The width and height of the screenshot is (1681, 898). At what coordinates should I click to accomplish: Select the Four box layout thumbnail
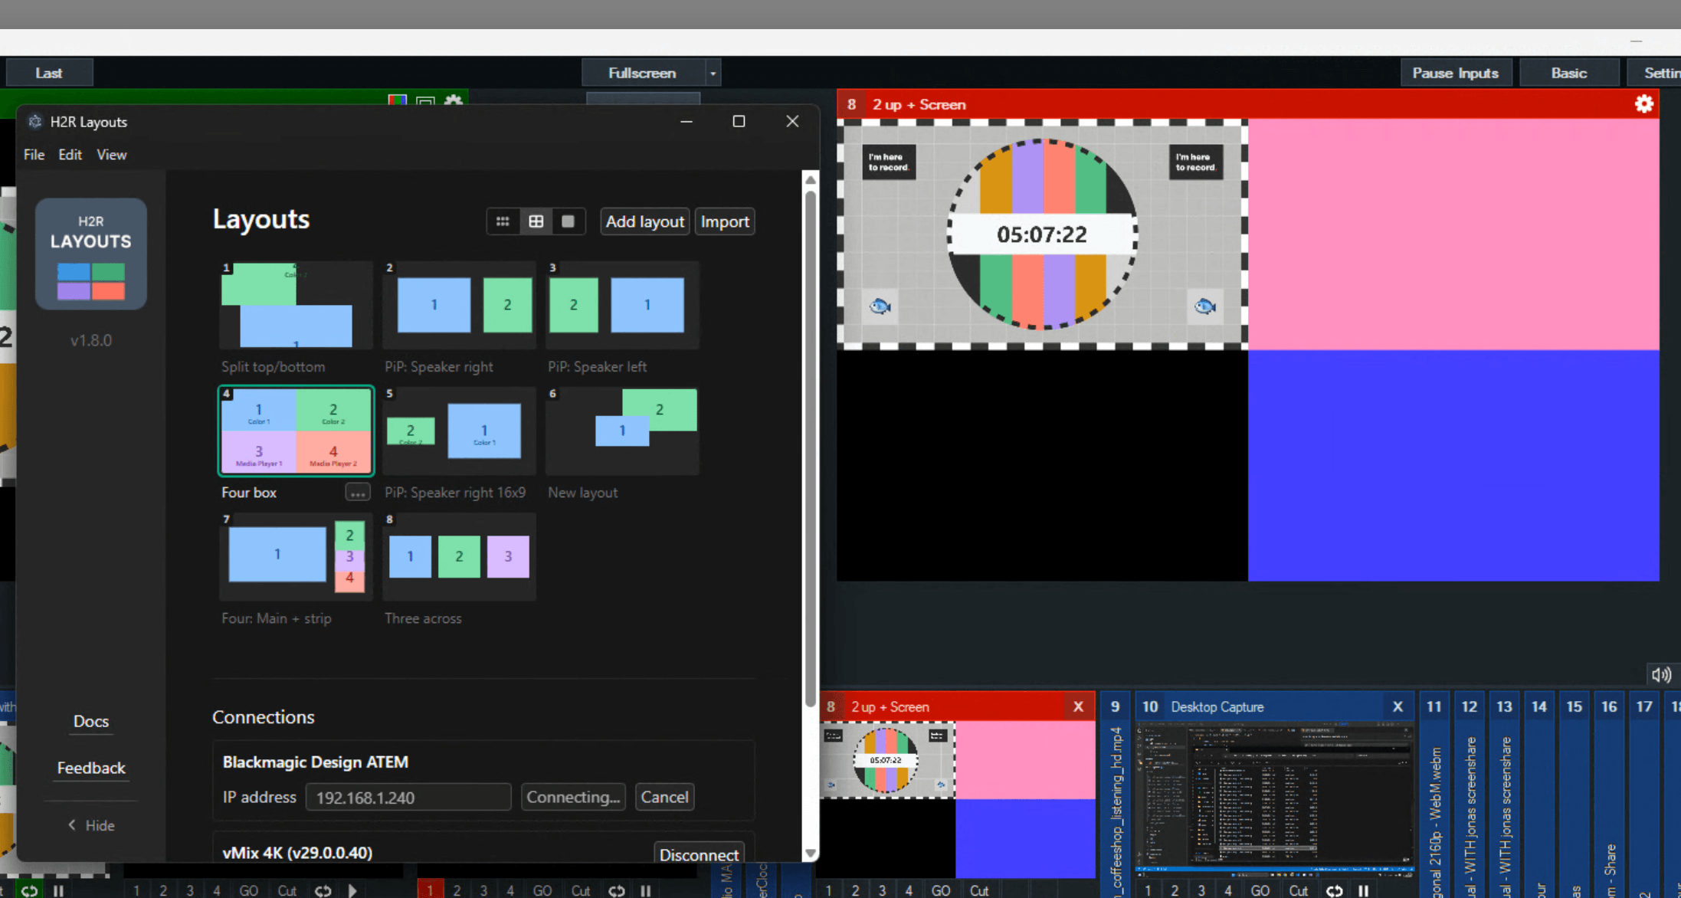tap(297, 431)
